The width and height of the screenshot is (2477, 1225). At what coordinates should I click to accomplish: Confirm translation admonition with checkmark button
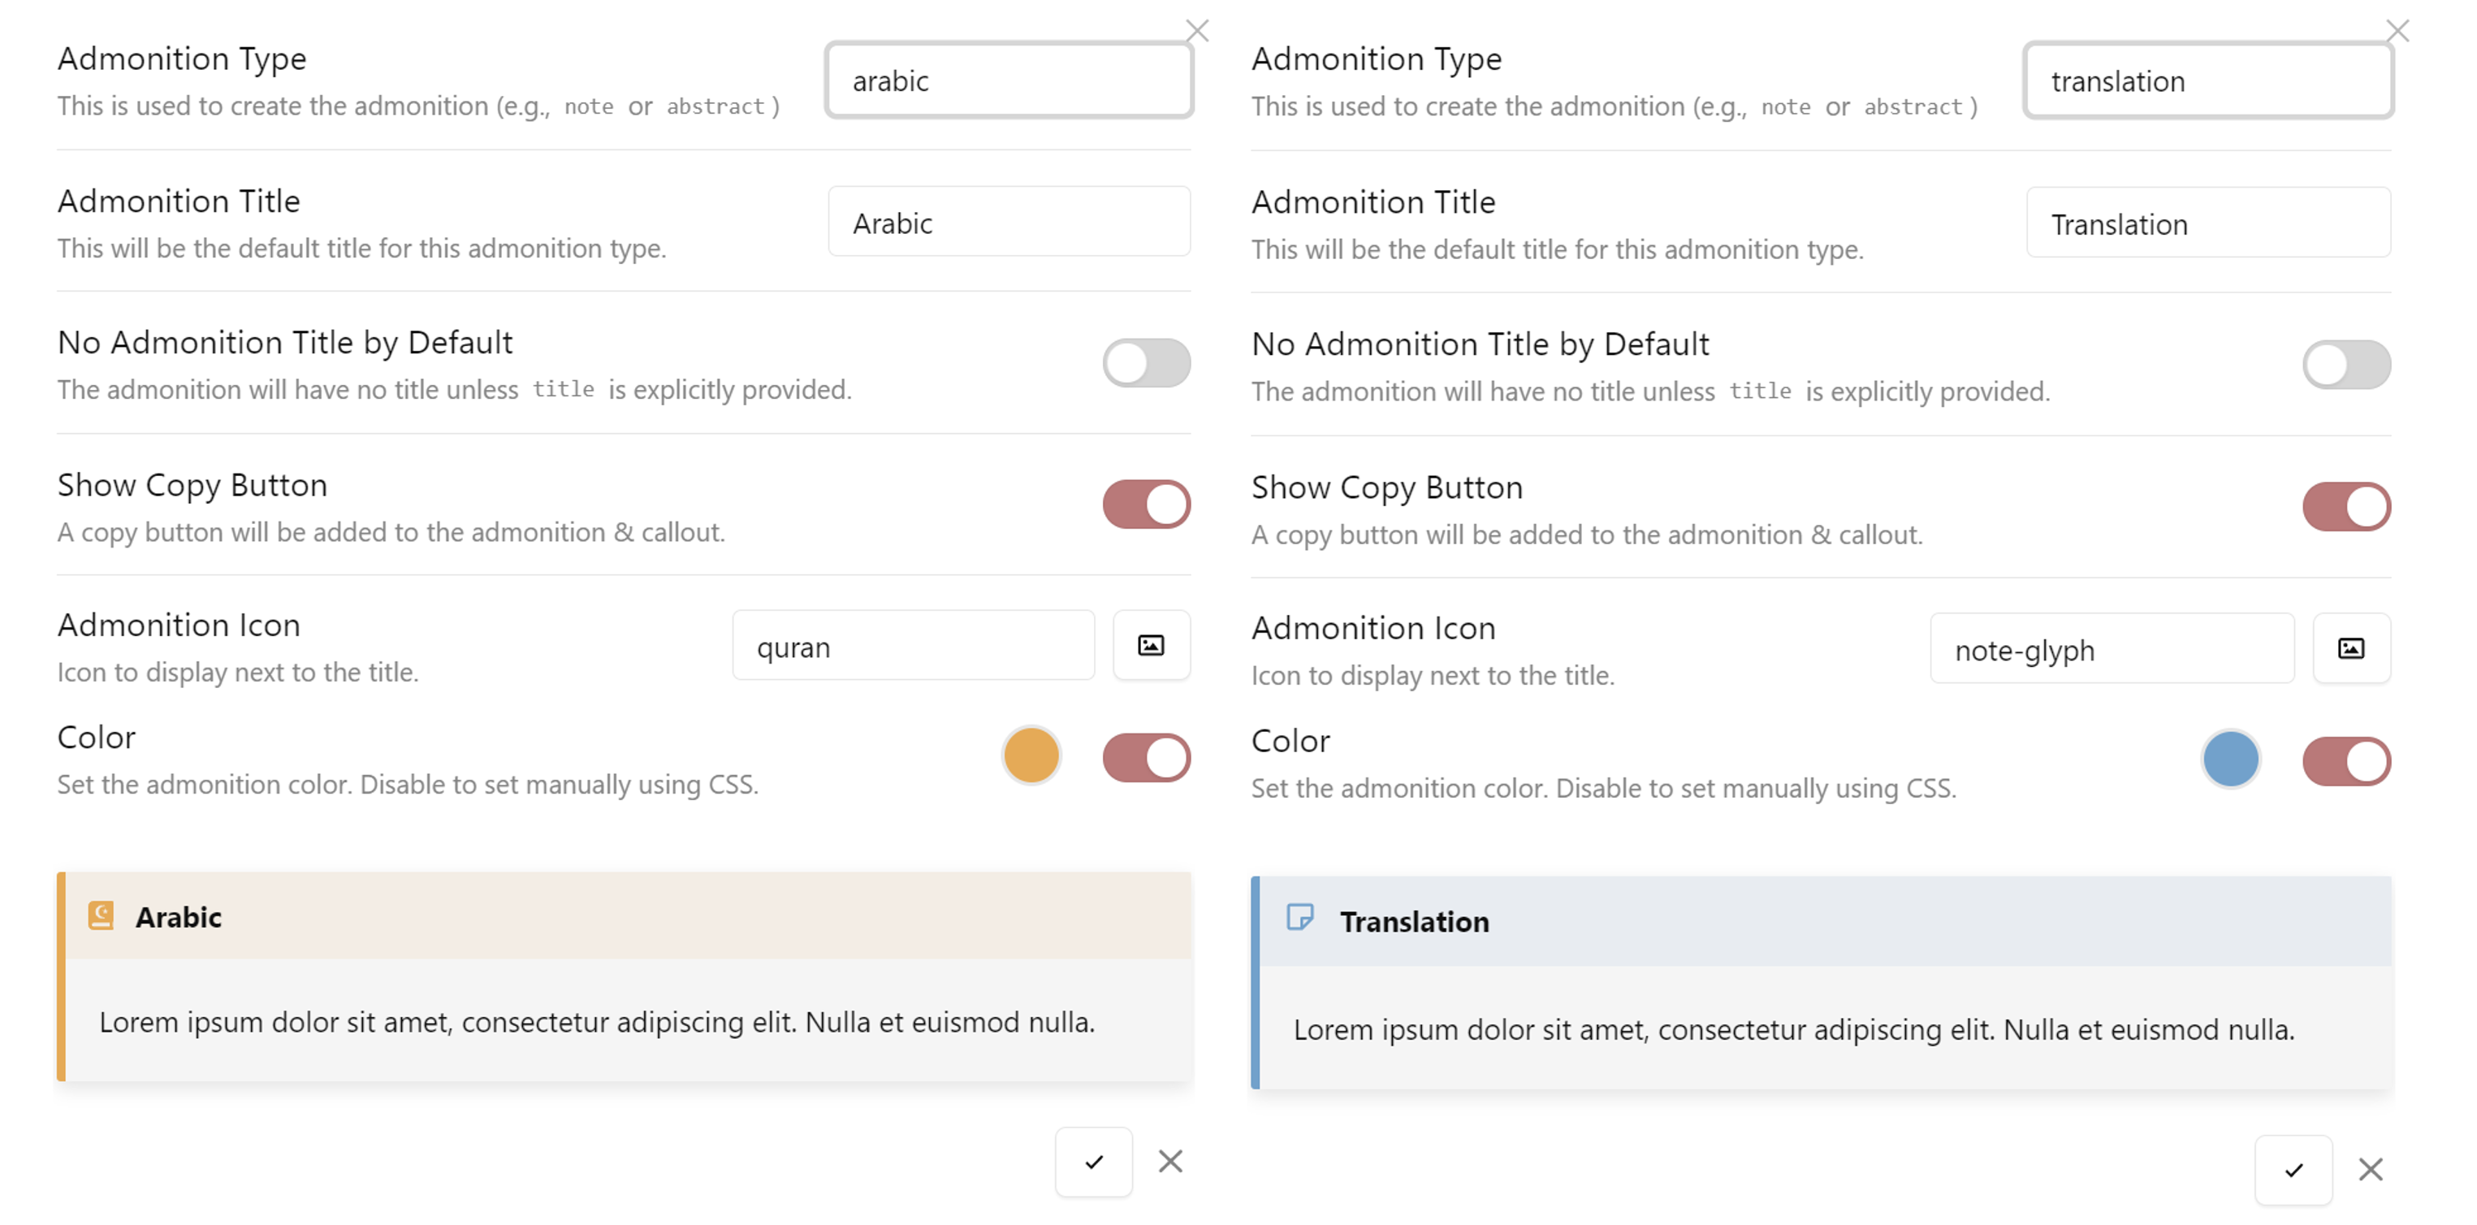pyautogui.click(x=2293, y=1169)
